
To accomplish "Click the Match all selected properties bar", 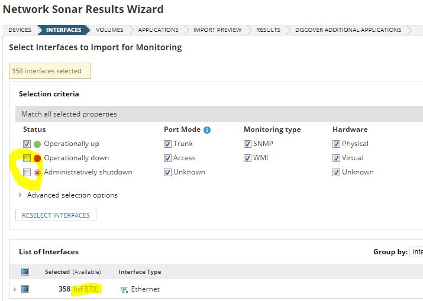I will (x=219, y=114).
